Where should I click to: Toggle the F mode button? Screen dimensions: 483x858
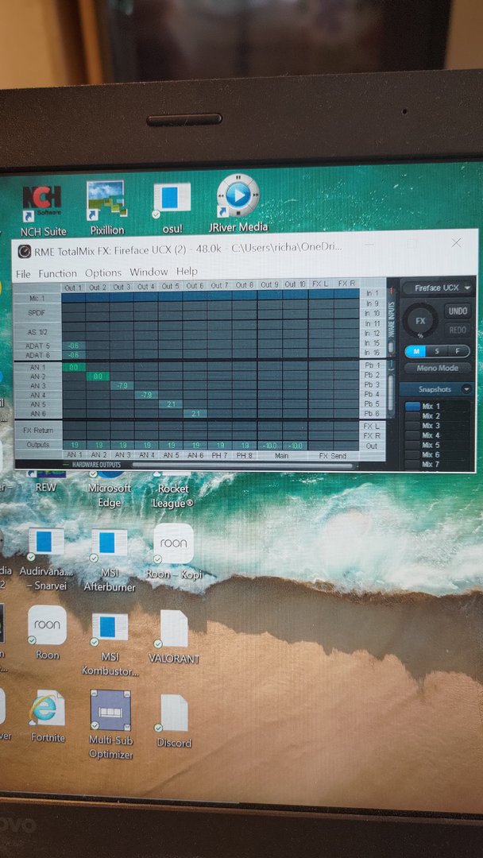458,351
